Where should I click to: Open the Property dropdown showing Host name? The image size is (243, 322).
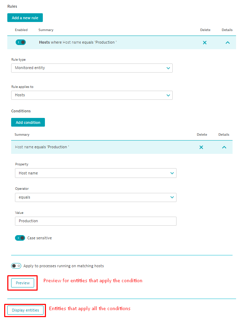(95, 173)
